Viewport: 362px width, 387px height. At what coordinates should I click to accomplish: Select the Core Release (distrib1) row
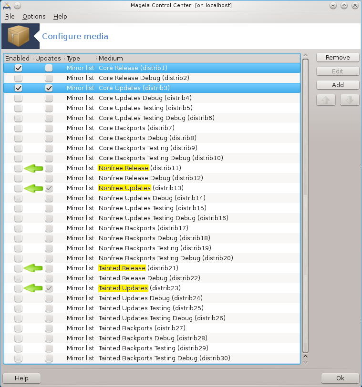[x=152, y=68]
